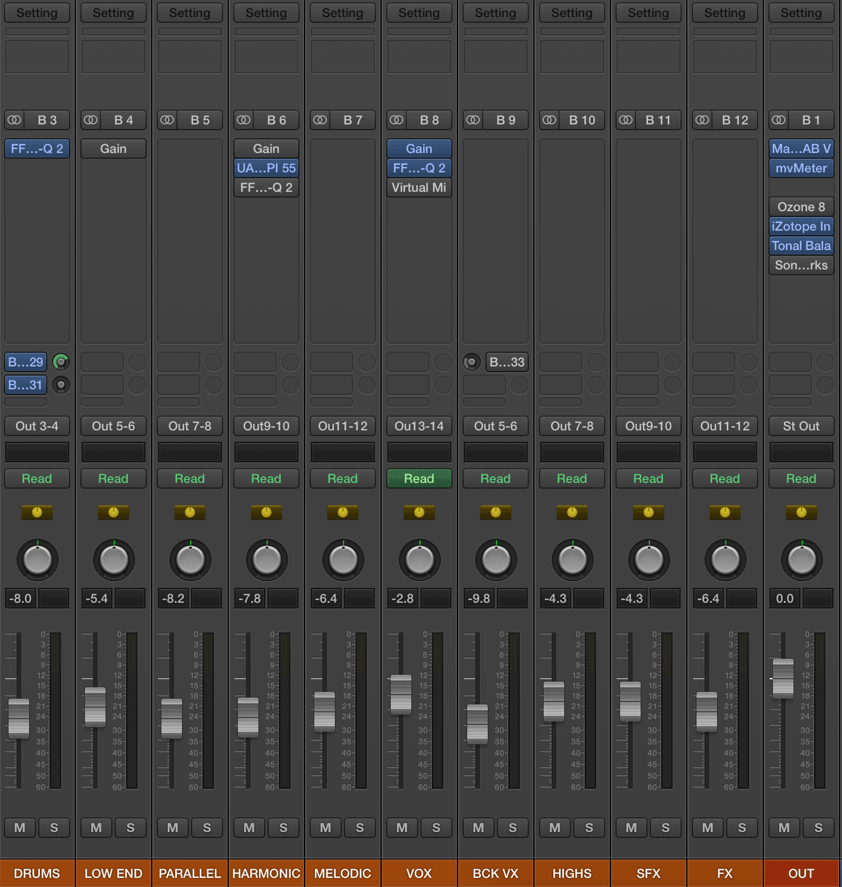Image resolution: width=842 pixels, height=887 pixels.
Task: Open the Ou13-14 output menu on VOX
Action: 419,426
